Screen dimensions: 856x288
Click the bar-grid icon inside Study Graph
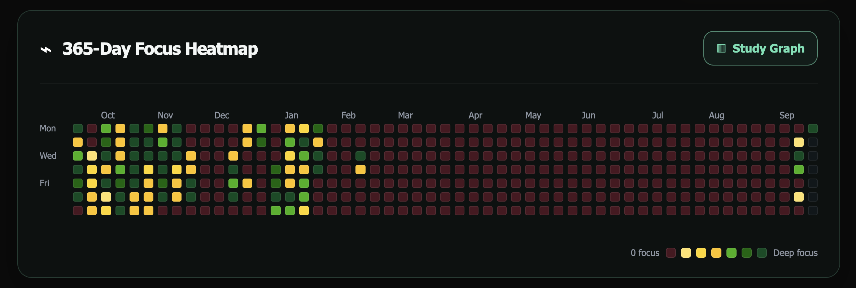pos(721,48)
